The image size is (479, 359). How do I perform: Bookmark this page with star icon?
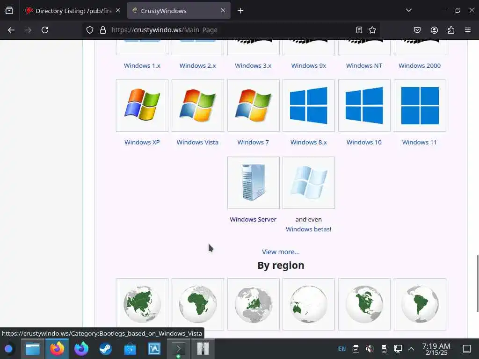(372, 30)
